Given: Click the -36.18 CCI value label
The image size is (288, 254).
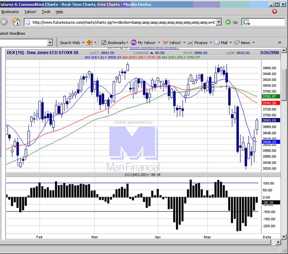Looking at the screenshot, I should pyautogui.click(x=271, y=202).
